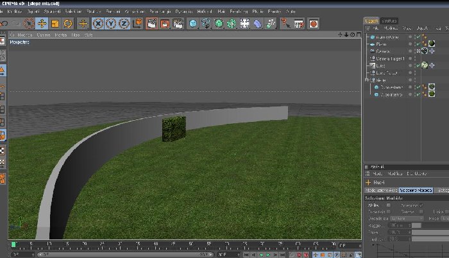Click the red record keyframe button
This screenshot has width=449, height=258.
[300, 255]
